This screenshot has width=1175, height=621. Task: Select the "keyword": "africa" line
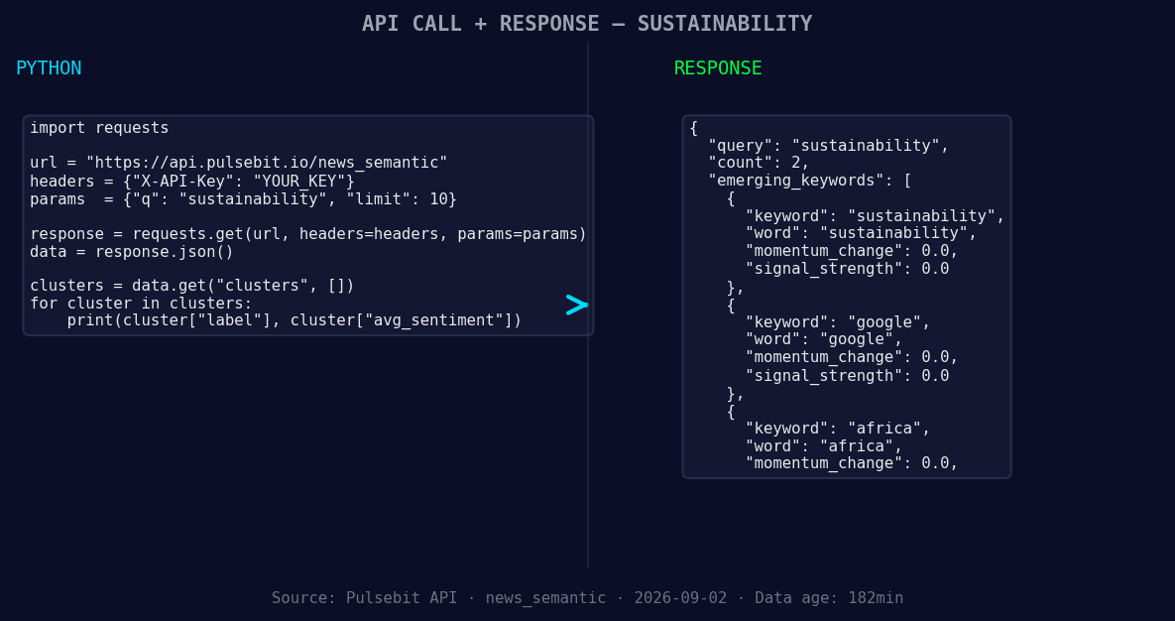point(838,429)
